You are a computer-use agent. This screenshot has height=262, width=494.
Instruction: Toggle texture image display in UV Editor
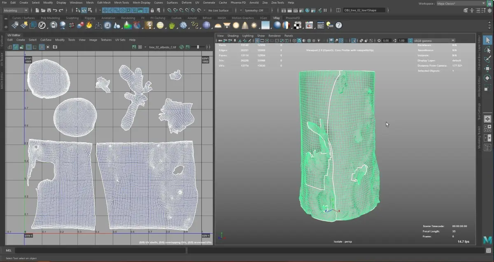(x=134, y=47)
